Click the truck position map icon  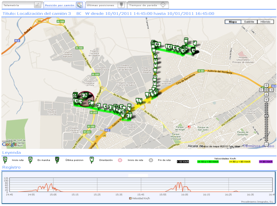(x=79, y=5)
